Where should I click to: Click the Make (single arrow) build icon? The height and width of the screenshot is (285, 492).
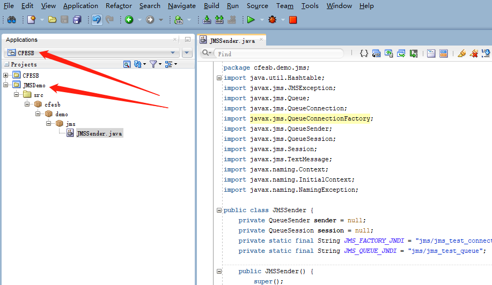pyautogui.click(x=207, y=20)
